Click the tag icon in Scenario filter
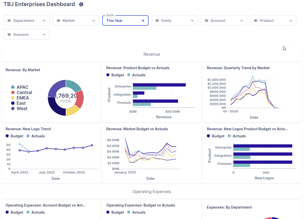This screenshot has height=219, width=304. pos(9,35)
